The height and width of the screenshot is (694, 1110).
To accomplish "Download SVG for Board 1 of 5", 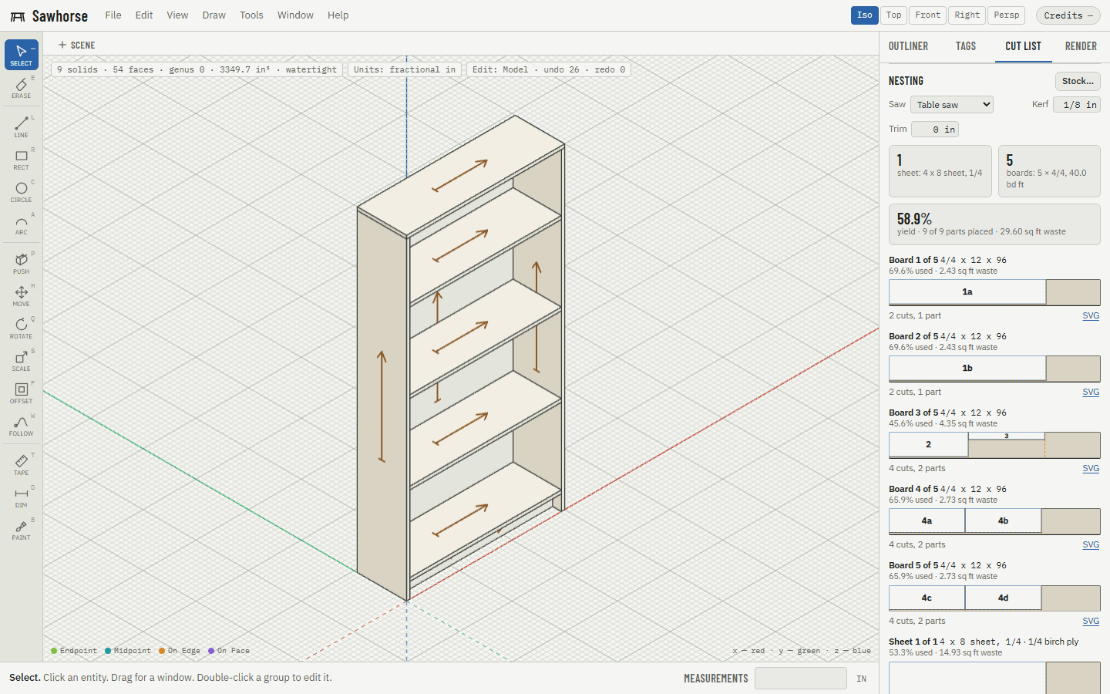I will (x=1091, y=316).
